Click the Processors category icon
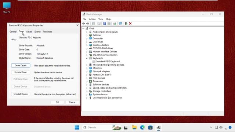Image resolution: width=235 pixels, height=132 pixels. pyautogui.click(x=90, y=81)
